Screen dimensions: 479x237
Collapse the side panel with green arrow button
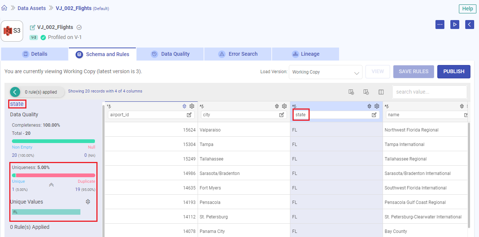[x=15, y=92]
